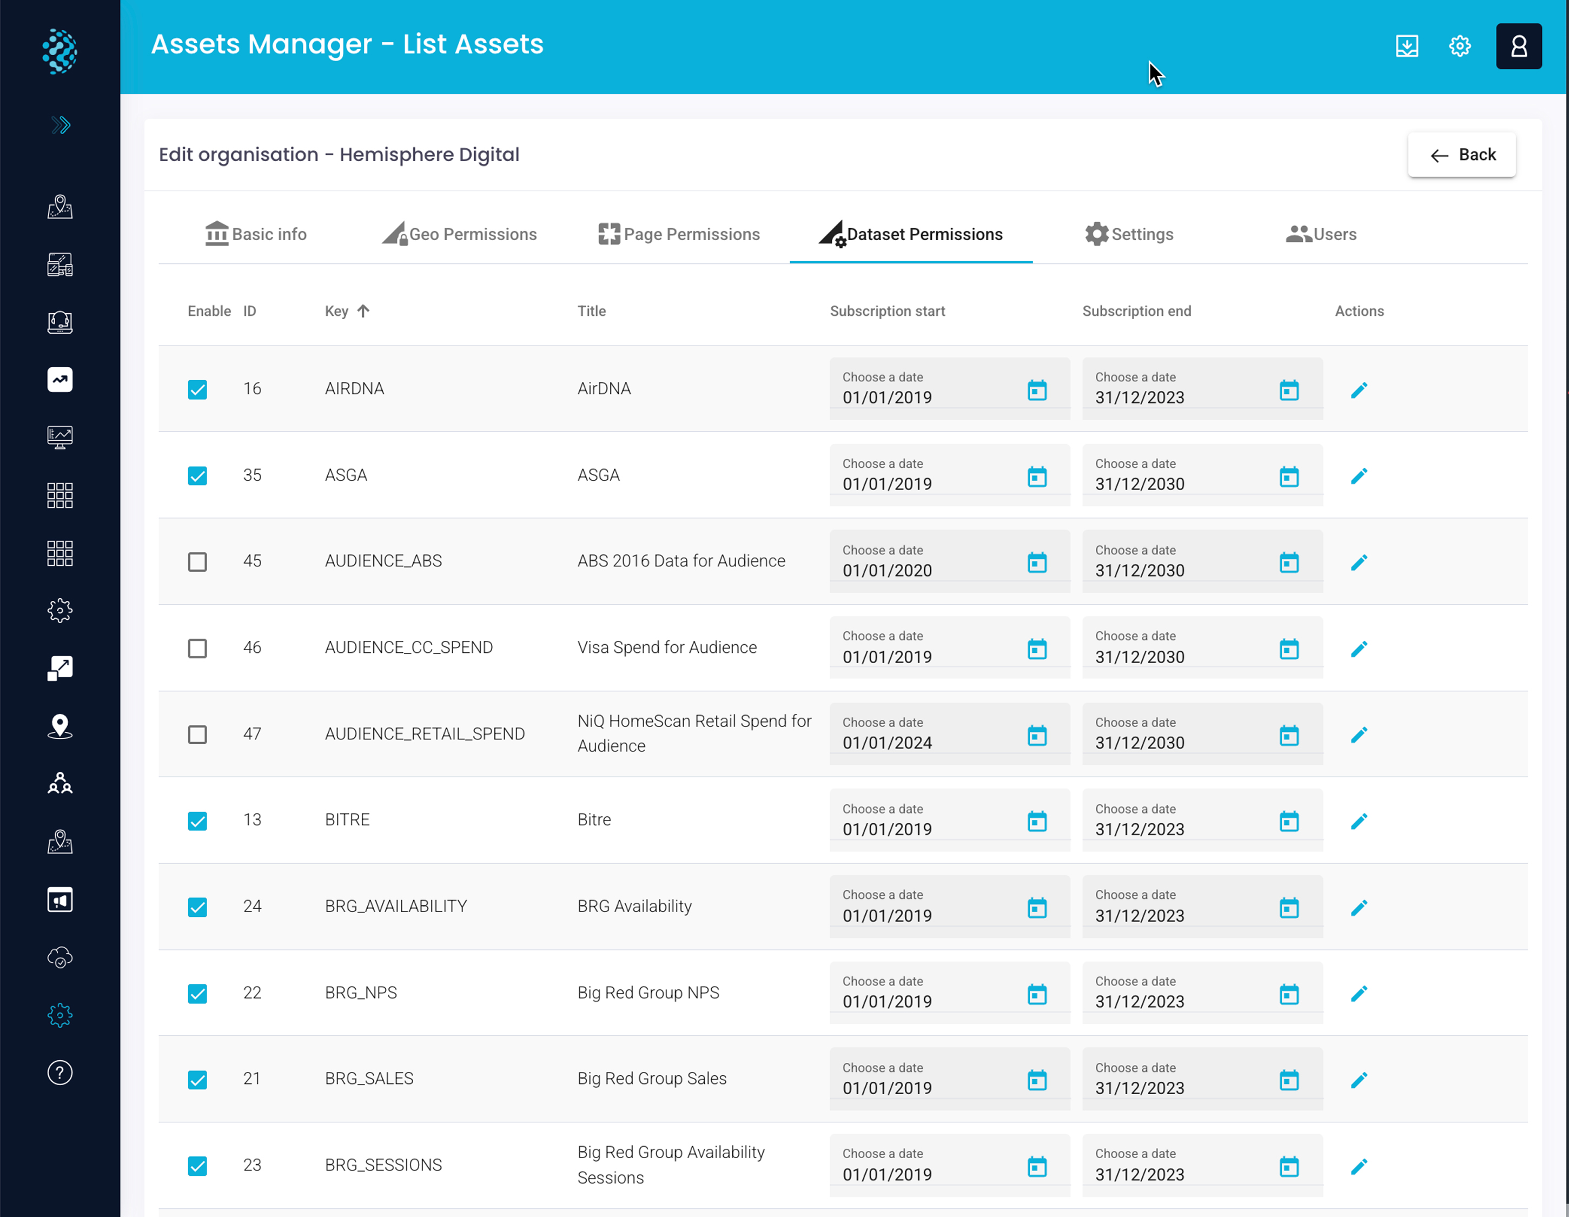Click the edit pencil for AIRDNA row
The width and height of the screenshot is (1569, 1217).
[1358, 390]
